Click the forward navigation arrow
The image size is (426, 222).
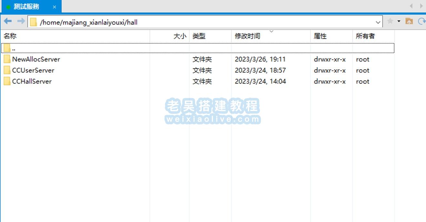tap(20, 22)
